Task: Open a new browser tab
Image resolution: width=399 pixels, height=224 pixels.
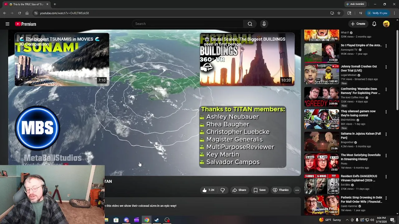Action: tap(55, 4)
